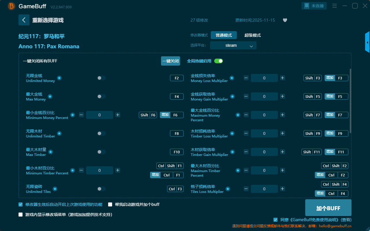Click the GameBuff logo icon

pos(11,6)
